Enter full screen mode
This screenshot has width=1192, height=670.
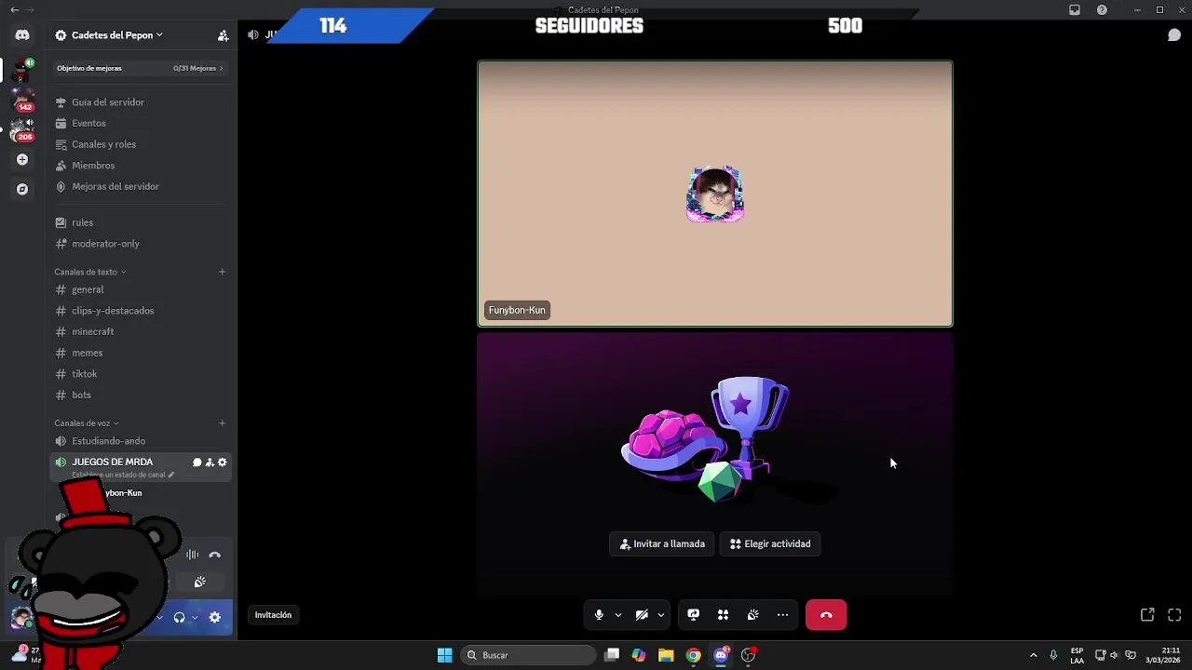click(x=1174, y=615)
